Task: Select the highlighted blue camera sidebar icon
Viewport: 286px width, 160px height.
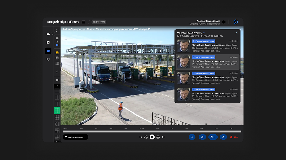Action: [x=48, y=51]
